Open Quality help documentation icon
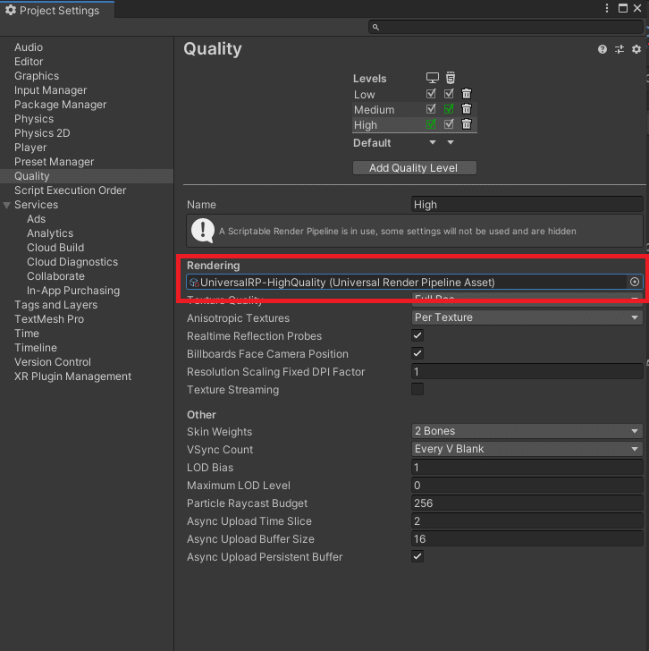 603,50
